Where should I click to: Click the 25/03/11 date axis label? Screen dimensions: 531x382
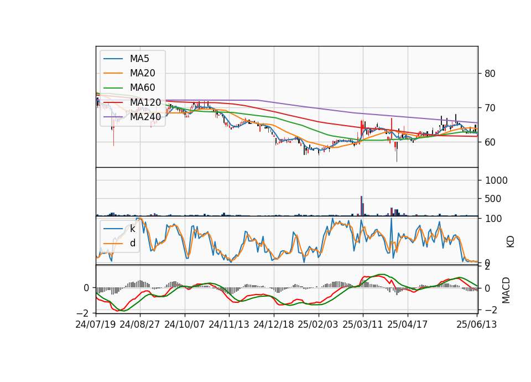[363, 324]
